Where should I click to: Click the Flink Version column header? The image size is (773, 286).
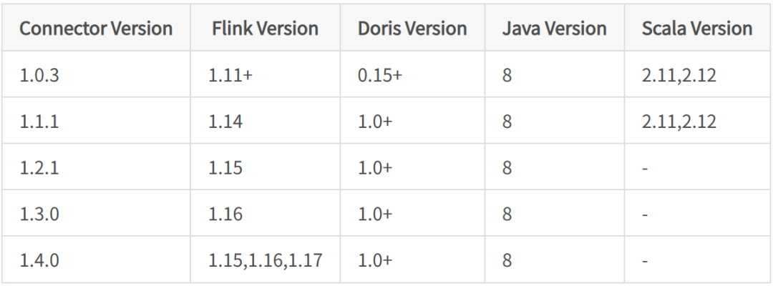click(x=265, y=29)
